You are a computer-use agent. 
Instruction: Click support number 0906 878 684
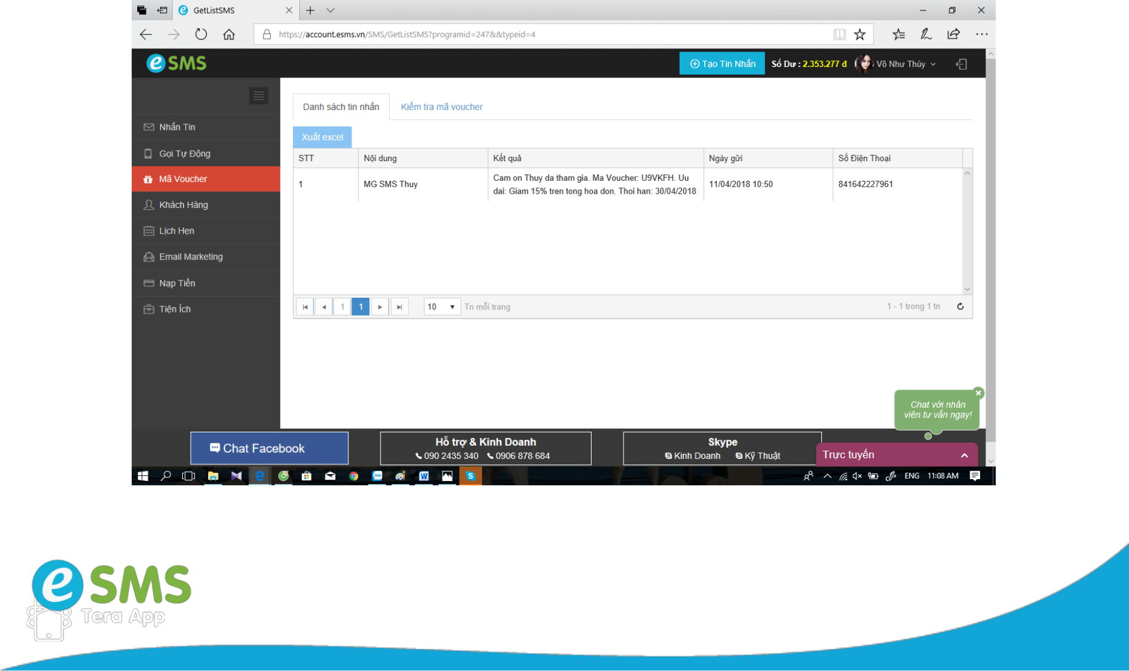[x=518, y=456]
